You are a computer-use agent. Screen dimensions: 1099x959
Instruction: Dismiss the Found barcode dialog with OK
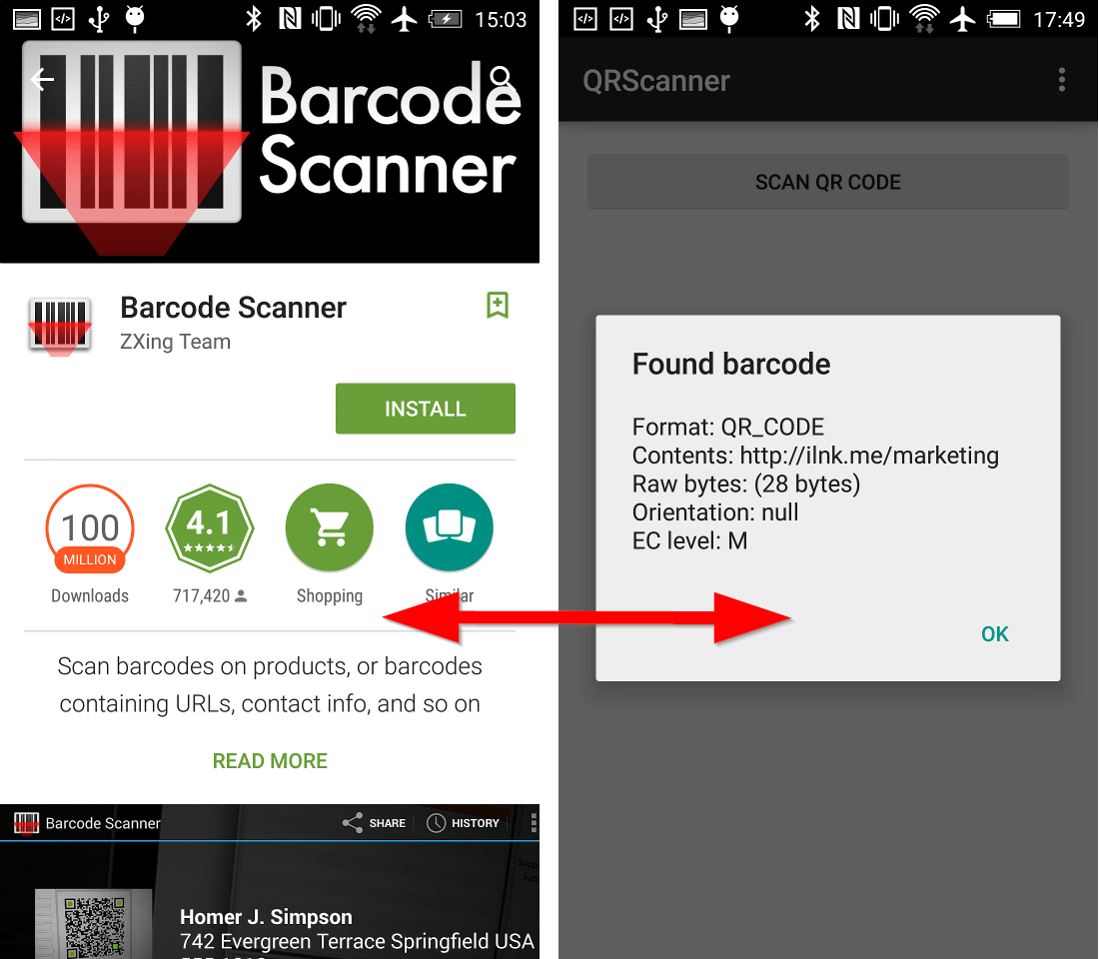coord(994,634)
